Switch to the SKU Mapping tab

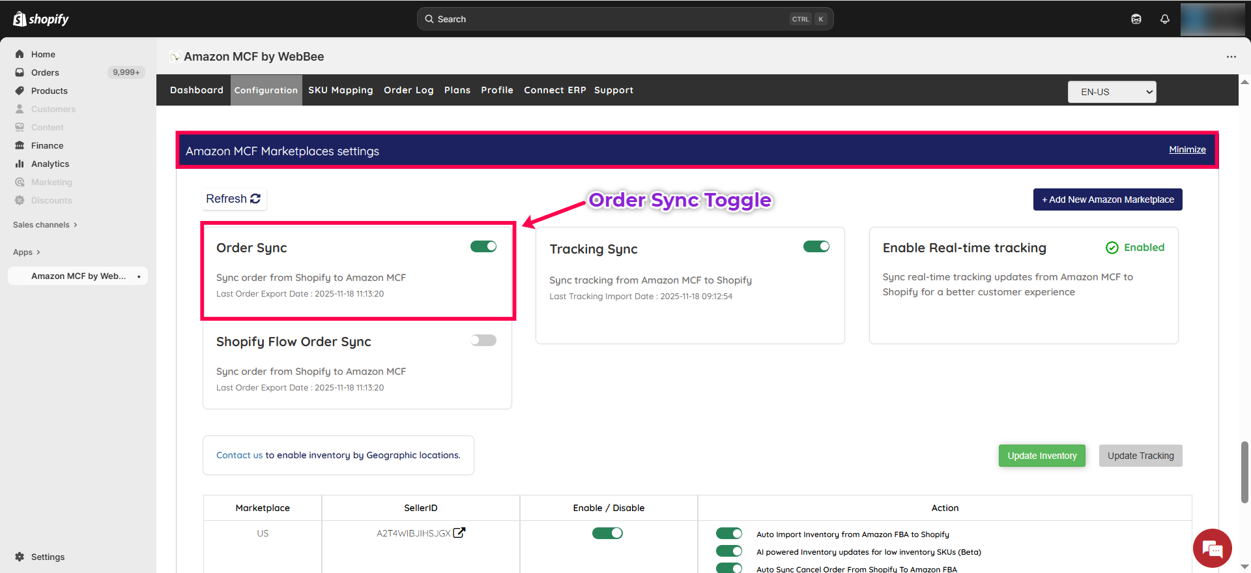[340, 90]
